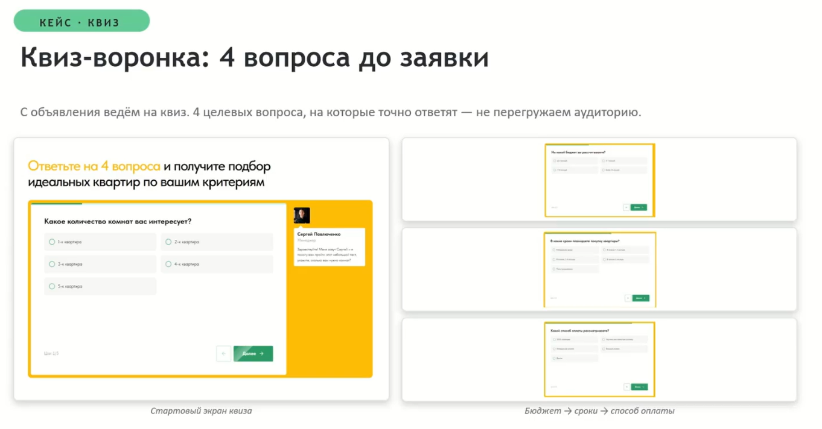Click the slide title Квиз-воронка: 4 вопроса до заявки
The height and width of the screenshot is (429, 822).
255,58
